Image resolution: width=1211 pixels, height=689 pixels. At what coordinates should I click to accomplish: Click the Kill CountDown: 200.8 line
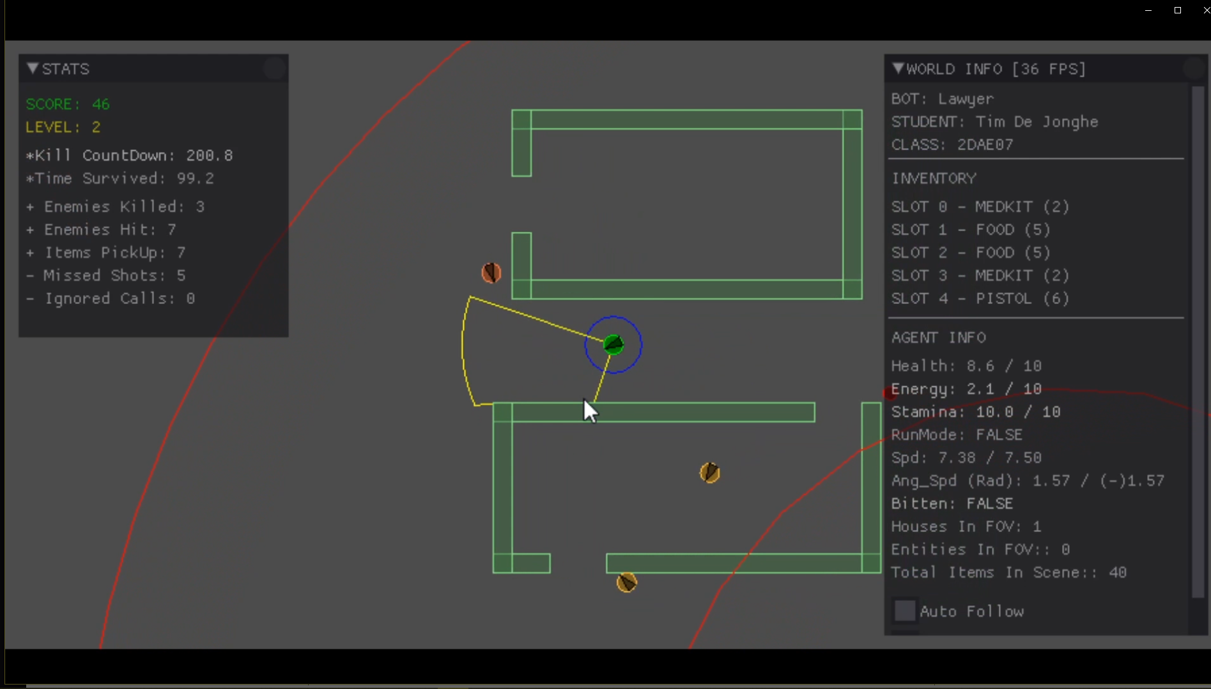130,155
